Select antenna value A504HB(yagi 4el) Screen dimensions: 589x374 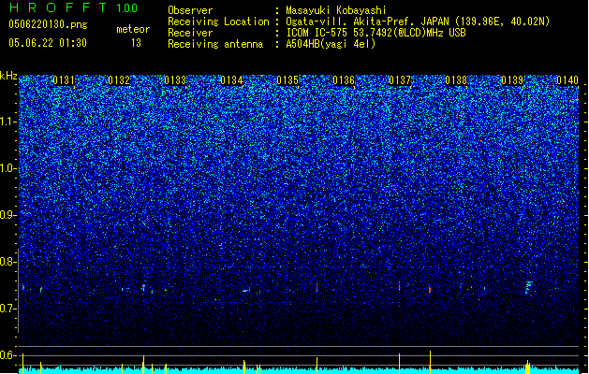pyautogui.click(x=331, y=44)
